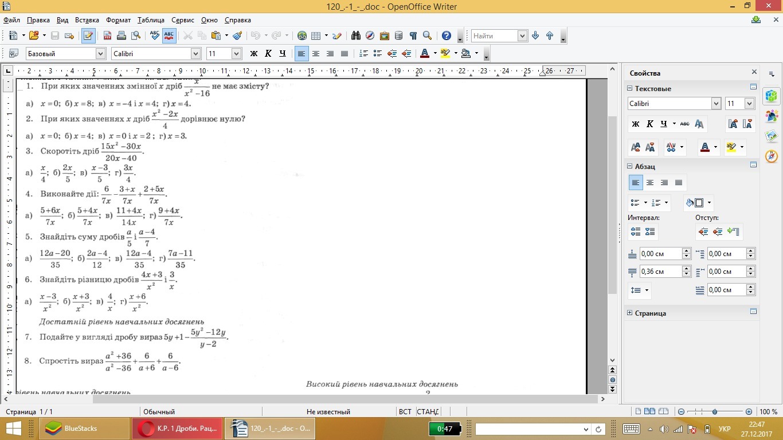Screen dimensions: 783x440
Task: Click the Help question mark icon
Action: [447, 36]
